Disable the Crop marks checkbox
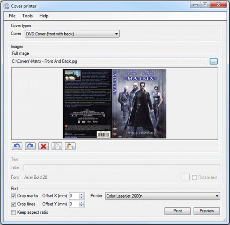The height and width of the screenshot is (225, 230). click(13, 196)
